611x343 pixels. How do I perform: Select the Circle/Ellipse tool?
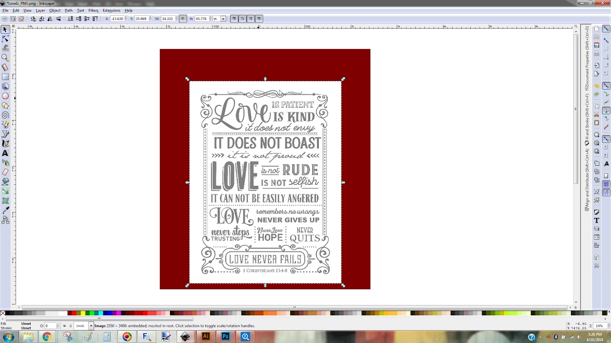(5, 96)
